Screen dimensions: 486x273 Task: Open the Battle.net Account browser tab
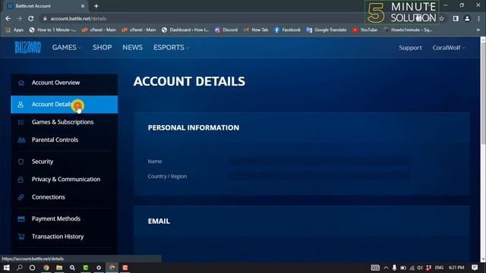[x=45, y=6]
